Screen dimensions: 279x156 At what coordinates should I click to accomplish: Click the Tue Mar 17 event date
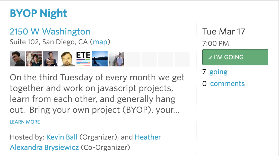224,32
